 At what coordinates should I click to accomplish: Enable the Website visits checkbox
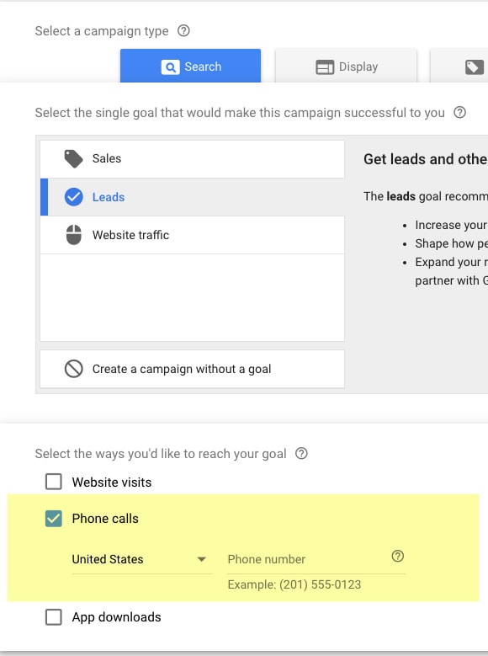[x=54, y=482]
